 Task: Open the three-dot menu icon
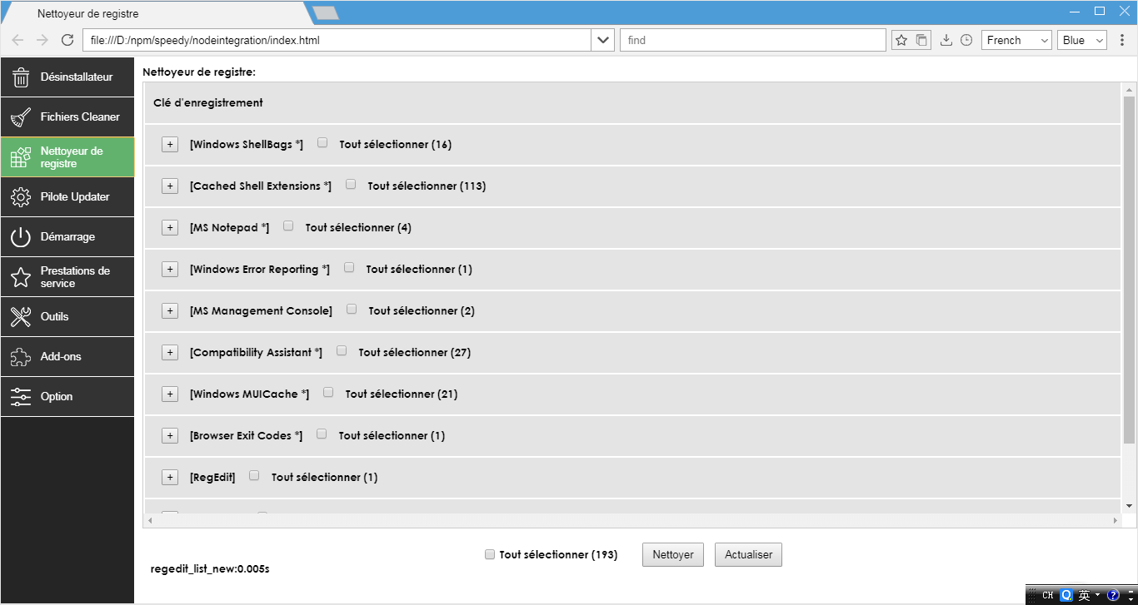coord(1122,40)
